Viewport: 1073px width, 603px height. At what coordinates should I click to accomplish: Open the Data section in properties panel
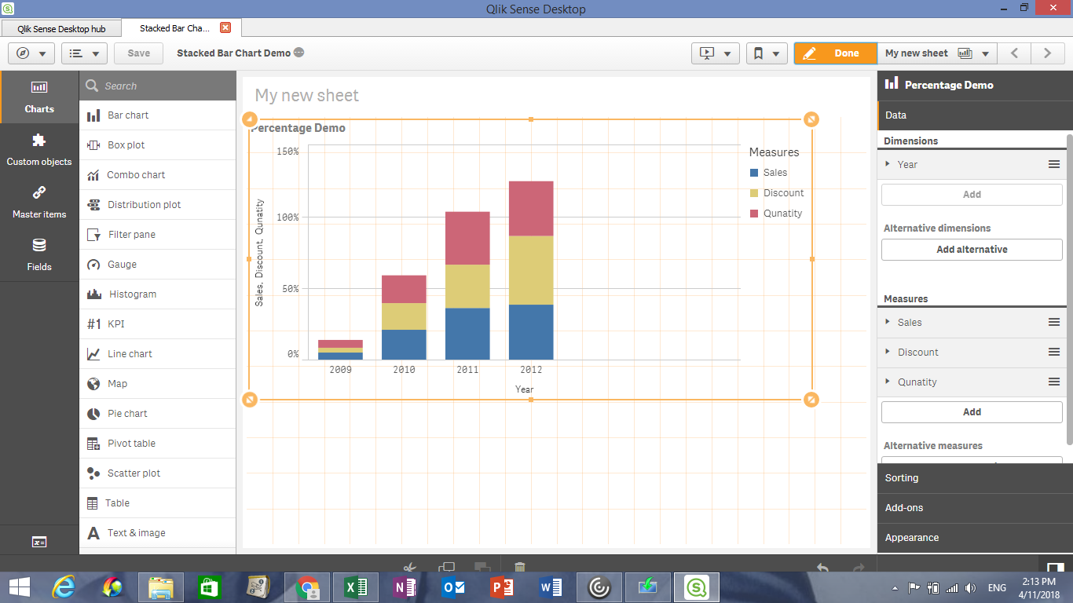pos(975,115)
